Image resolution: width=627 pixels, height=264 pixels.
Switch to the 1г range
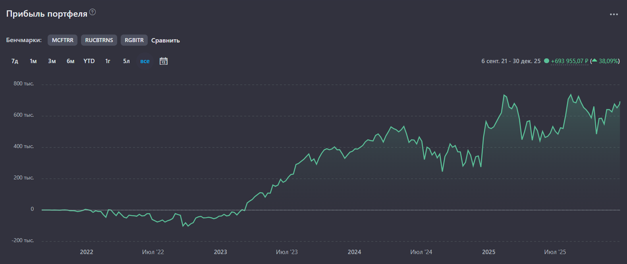click(108, 61)
